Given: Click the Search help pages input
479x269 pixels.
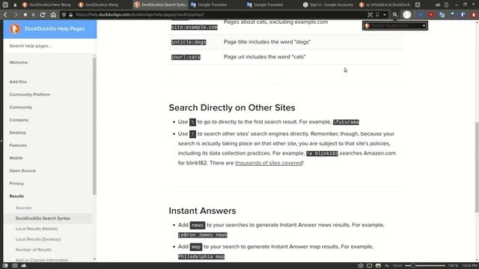Looking at the screenshot, I should pos(50,46).
